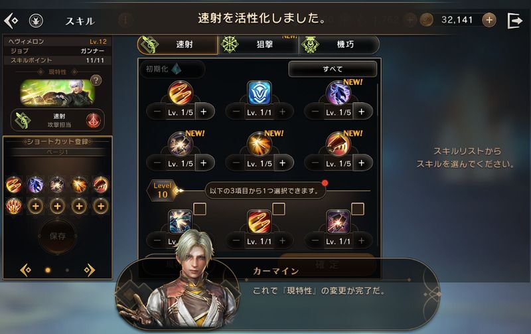Go to next shortcut page arrow
531x334 pixels.
[90, 270]
